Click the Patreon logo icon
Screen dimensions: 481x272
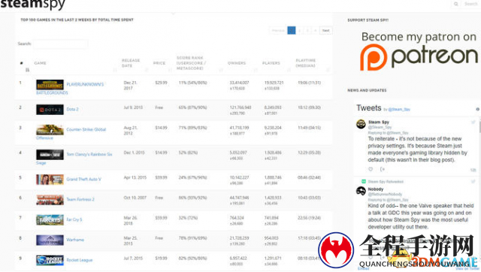[x=374, y=57]
